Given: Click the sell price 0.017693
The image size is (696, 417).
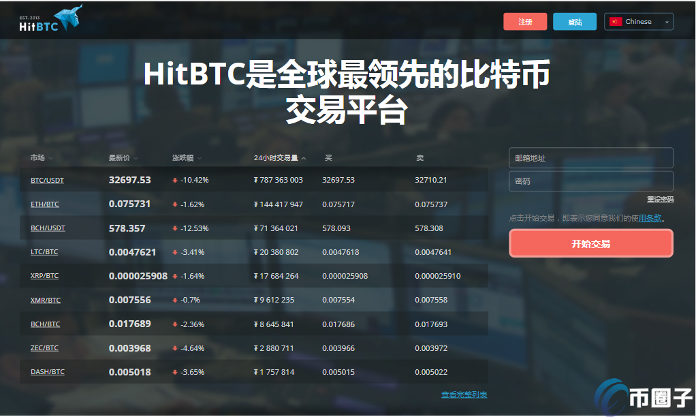Looking at the screenshot, I should point(431,324).
